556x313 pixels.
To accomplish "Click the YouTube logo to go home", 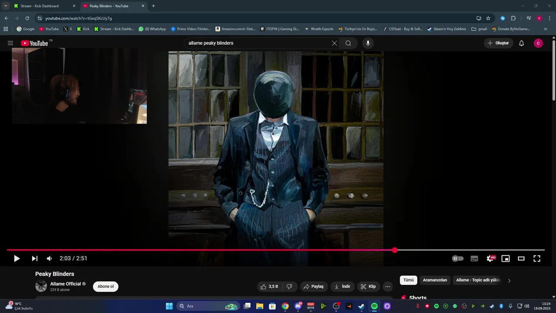I will (34, 43).
